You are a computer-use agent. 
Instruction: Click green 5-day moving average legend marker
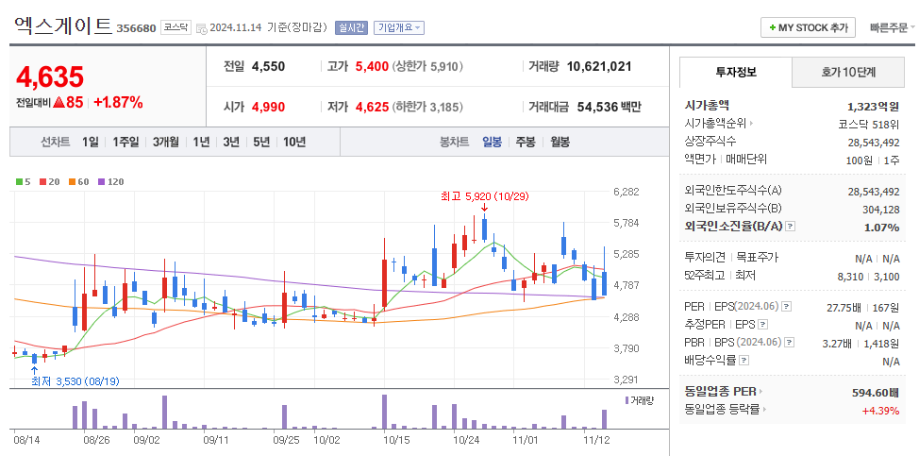click(x=19, y=182)
